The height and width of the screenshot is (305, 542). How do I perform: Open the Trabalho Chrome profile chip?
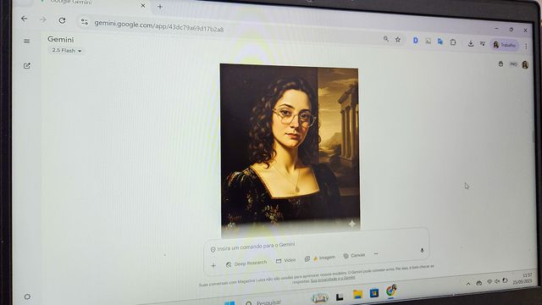[x=505, y=45]
